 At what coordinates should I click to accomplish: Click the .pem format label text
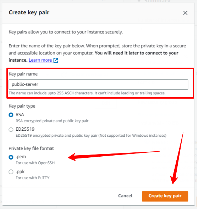[x=21, y=157]
